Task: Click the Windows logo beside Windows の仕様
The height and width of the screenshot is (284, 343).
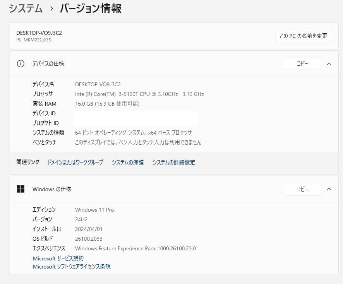Action: coord(21,189)
